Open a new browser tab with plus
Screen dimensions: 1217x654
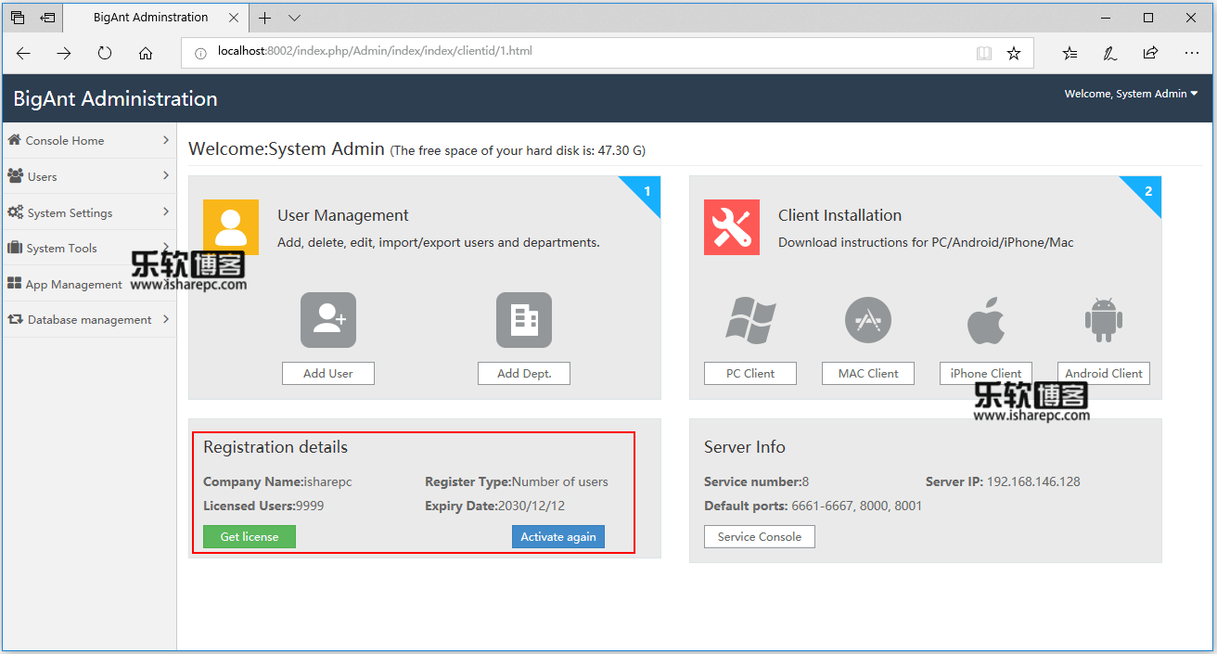pyautogui.click(x=265, y=18)
